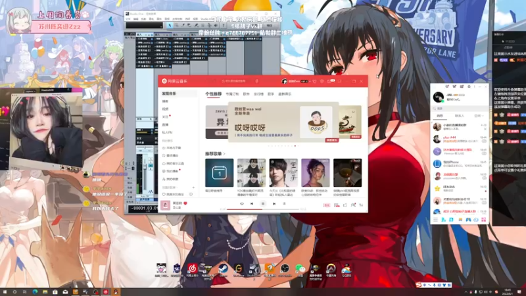Open the volume control in music player
Image resolution: width=526 pixels, height=296 pixels.
(345, 205)
